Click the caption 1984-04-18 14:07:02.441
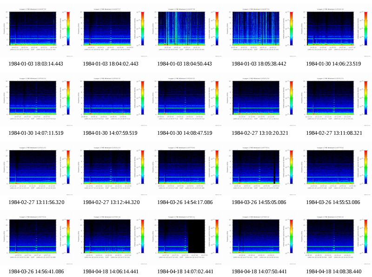The image size is (372, 277). point(185,271)
